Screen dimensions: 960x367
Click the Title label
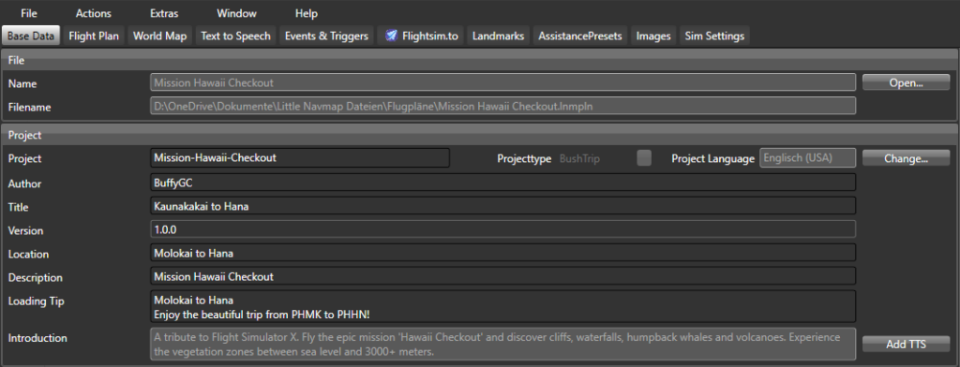tap(19, 207)
